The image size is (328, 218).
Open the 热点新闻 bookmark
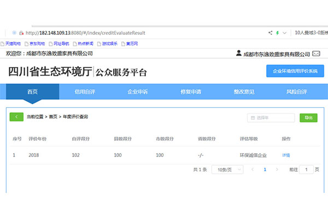click(83, 44)
